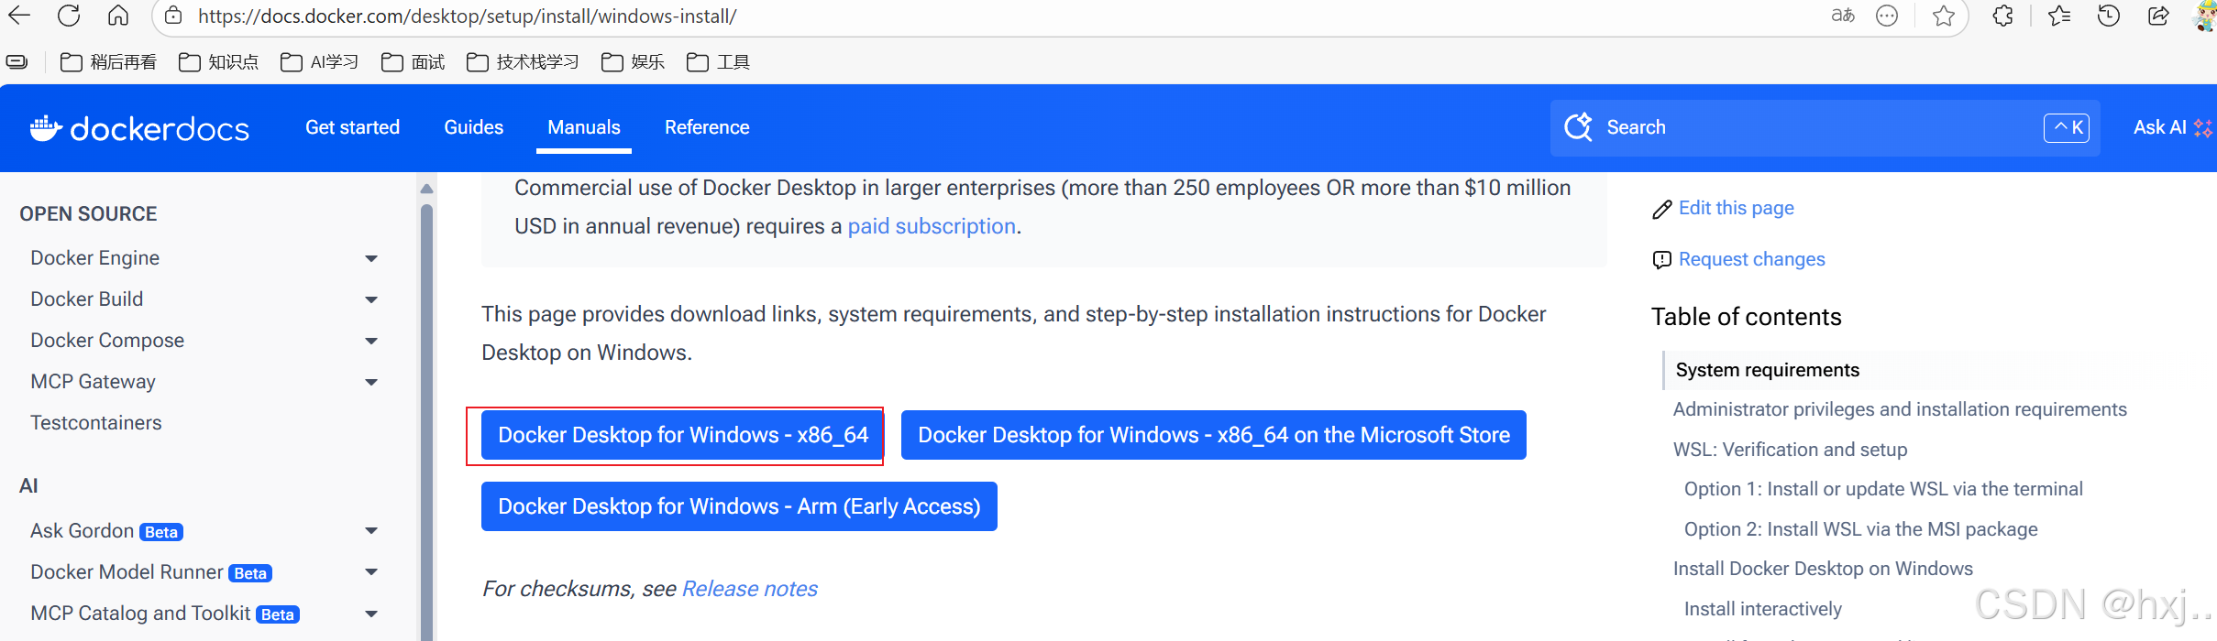This screenshot has height=641, width=2217.
Task: Select the Manuals nav tab
Action: click(584, 127)
